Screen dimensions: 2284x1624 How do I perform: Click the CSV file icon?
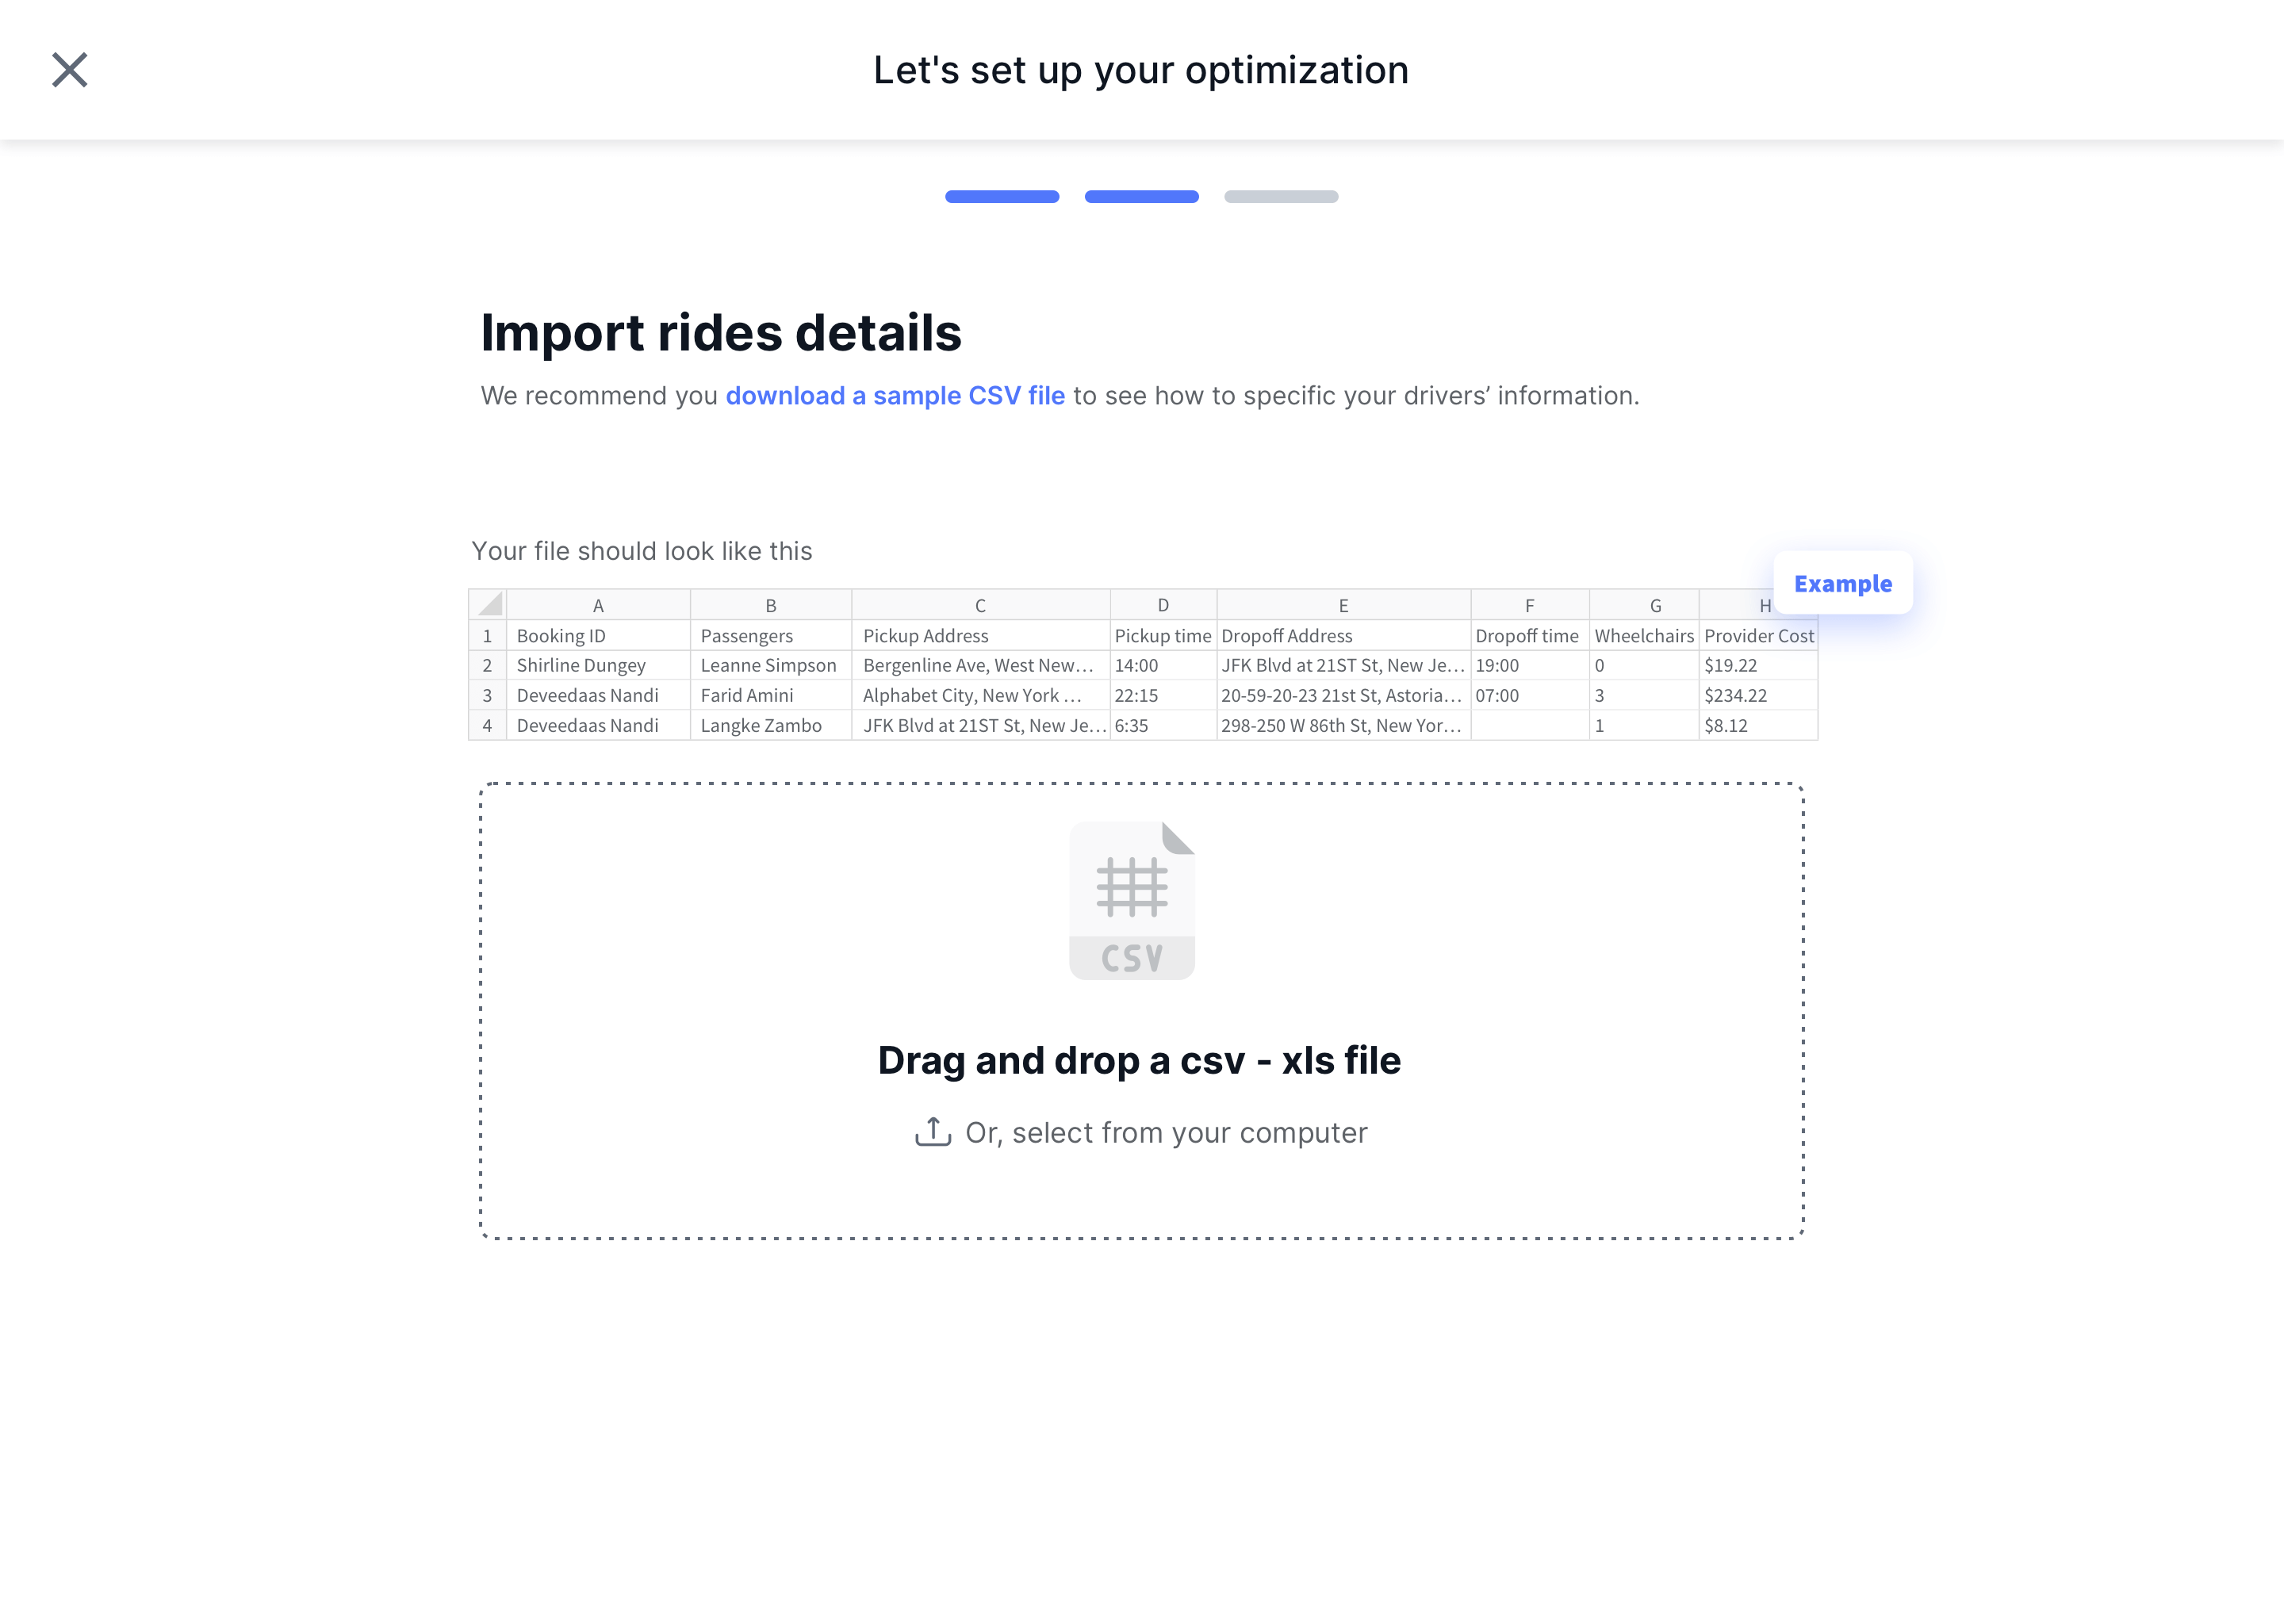[x=1132, y=900]
